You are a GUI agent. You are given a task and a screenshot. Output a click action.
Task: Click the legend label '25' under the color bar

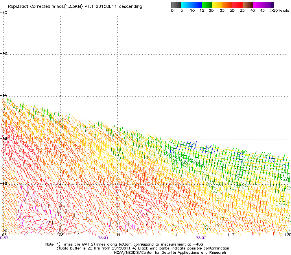pos(222,11)
